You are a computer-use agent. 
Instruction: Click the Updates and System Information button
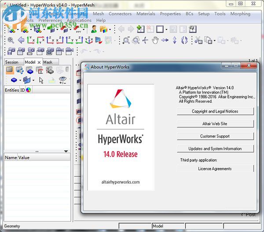point(215,149)
